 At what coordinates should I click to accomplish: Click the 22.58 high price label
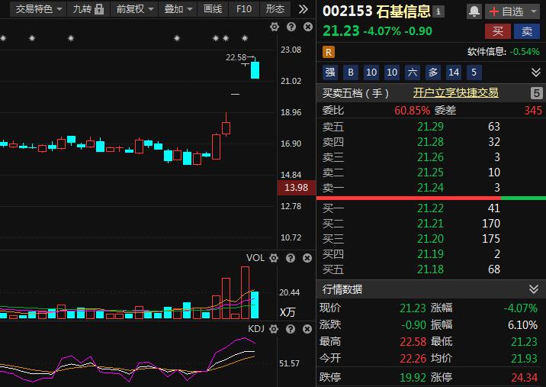tap(236, 57)
